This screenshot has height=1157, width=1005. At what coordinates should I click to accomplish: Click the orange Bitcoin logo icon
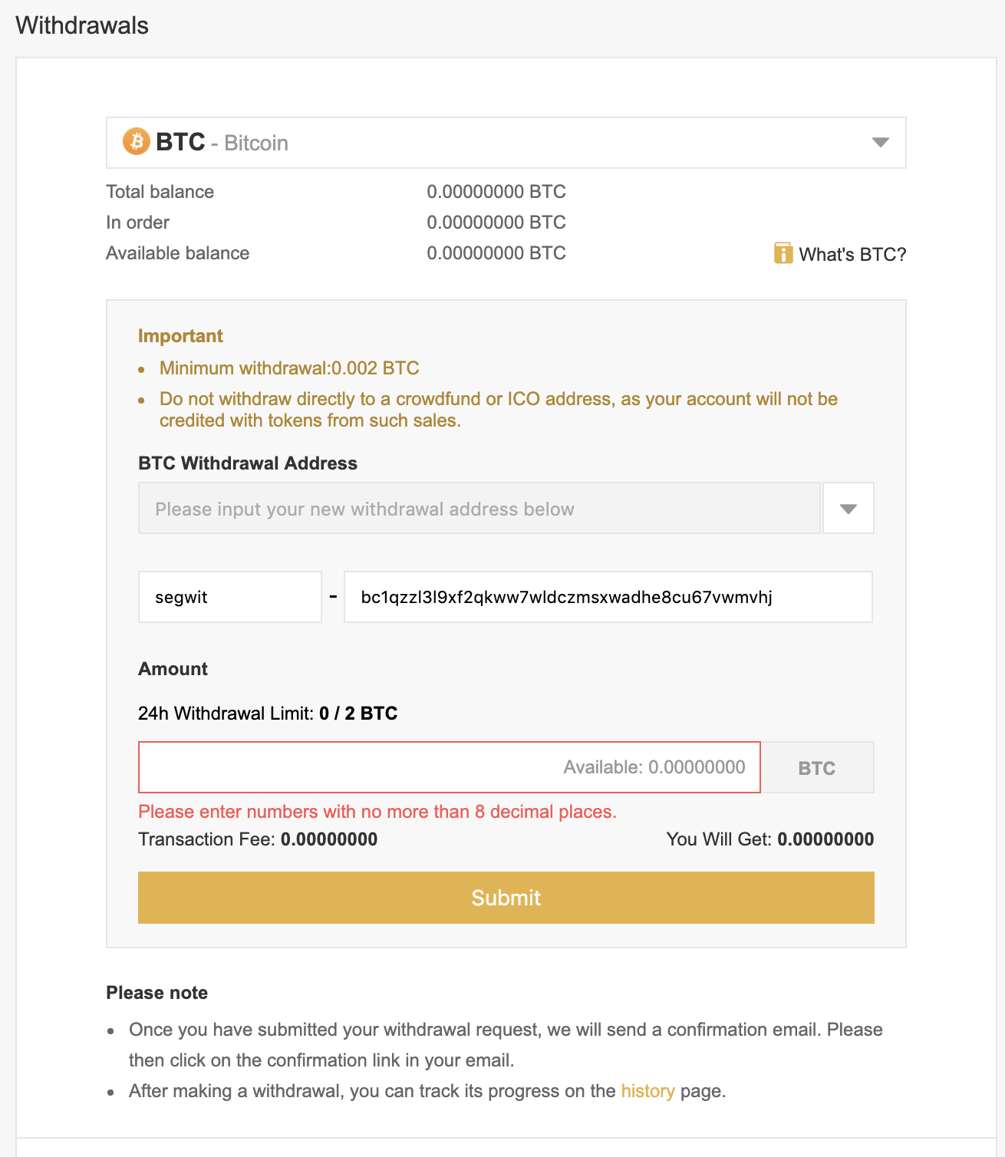pyautogui.click(x=137, y=141)
